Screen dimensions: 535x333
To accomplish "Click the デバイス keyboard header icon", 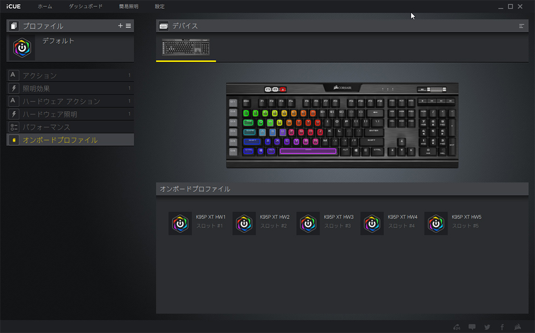I will click(x=164, y=26).
